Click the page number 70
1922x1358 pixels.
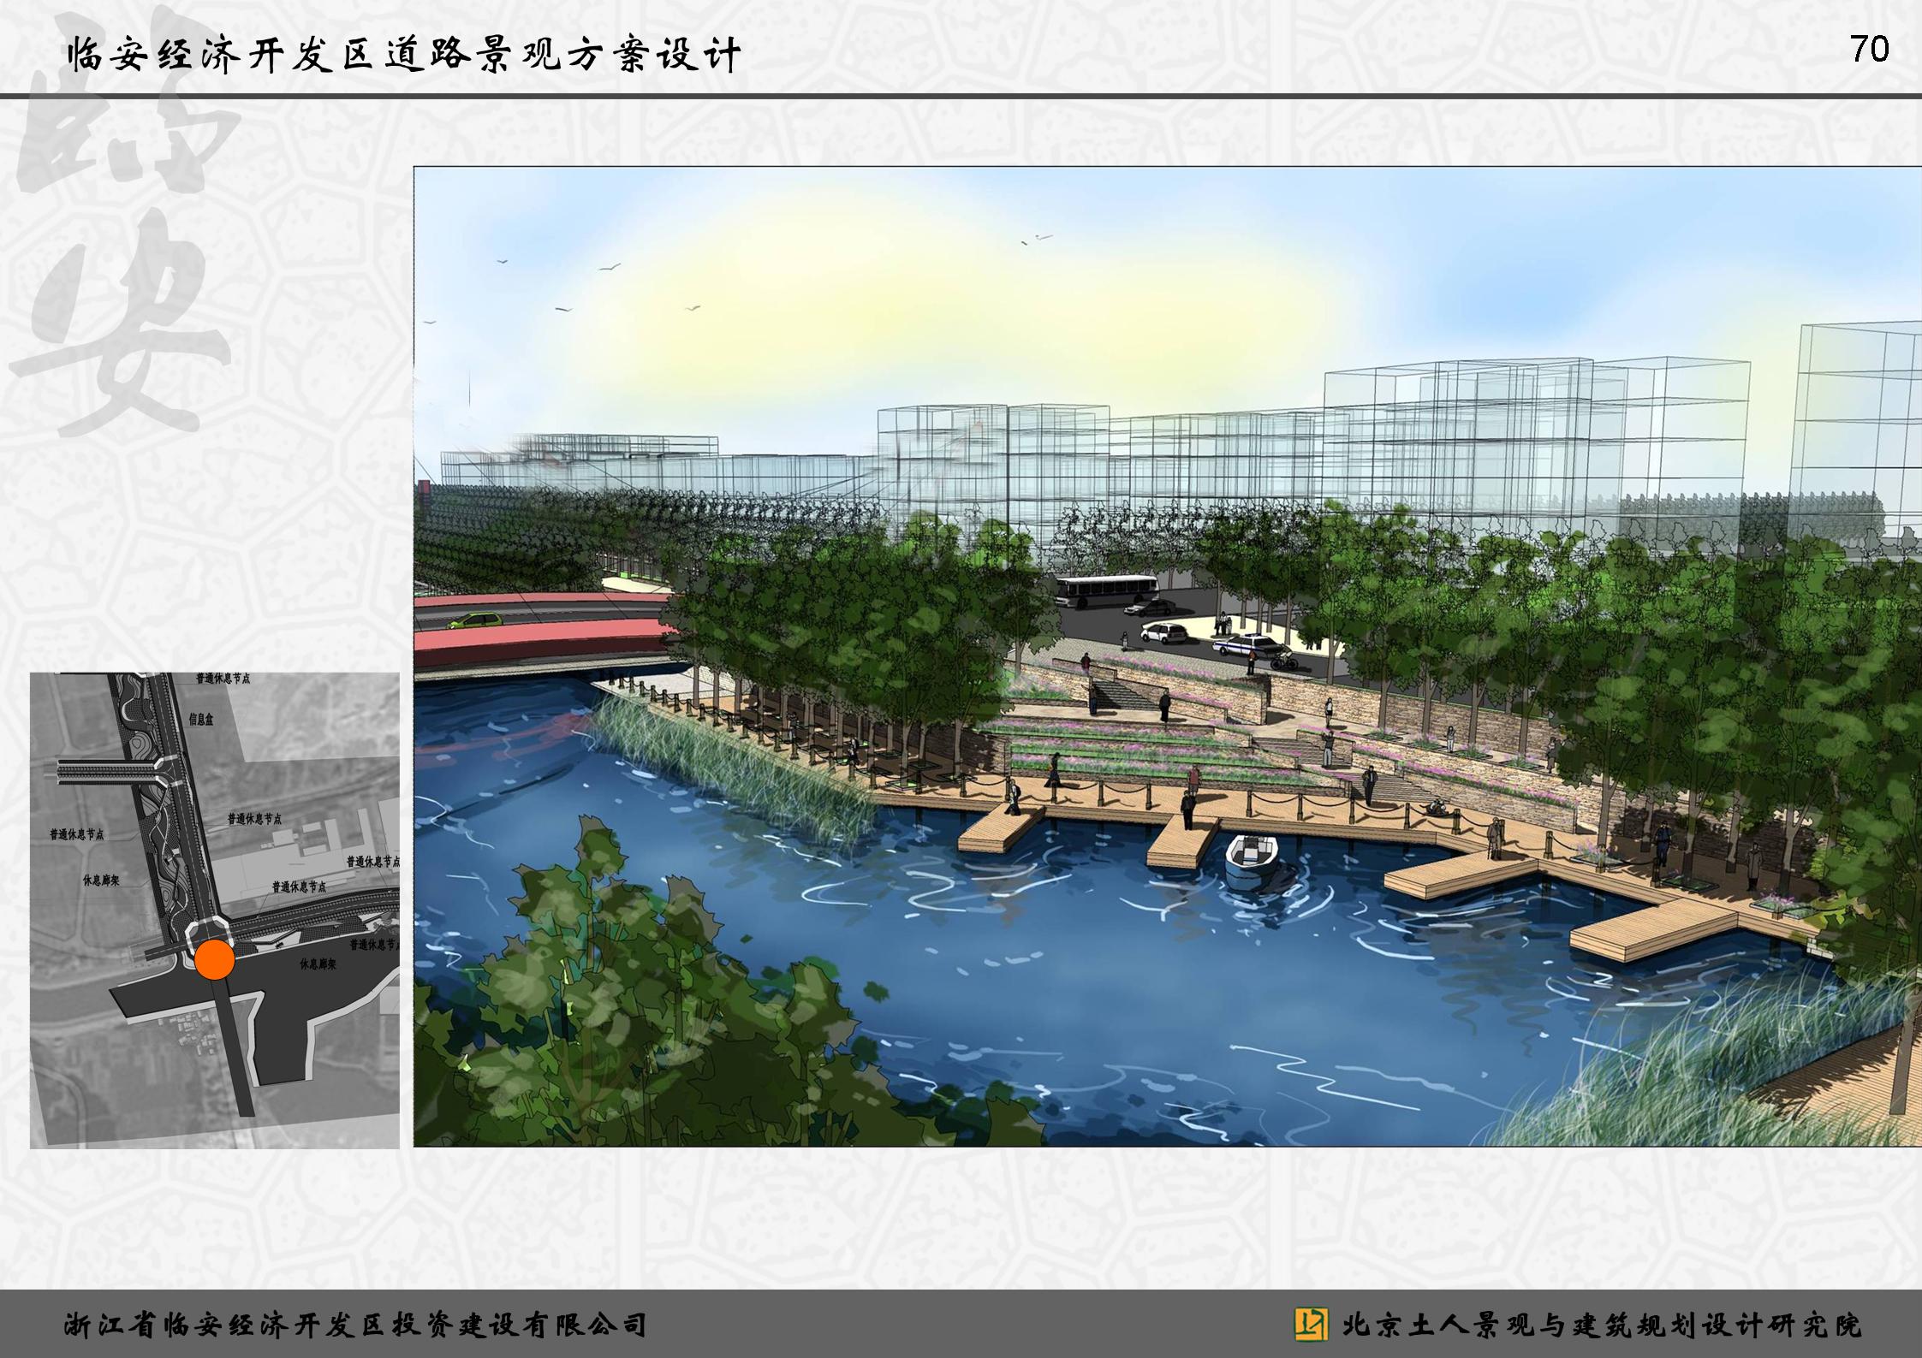coord(1869,50)
